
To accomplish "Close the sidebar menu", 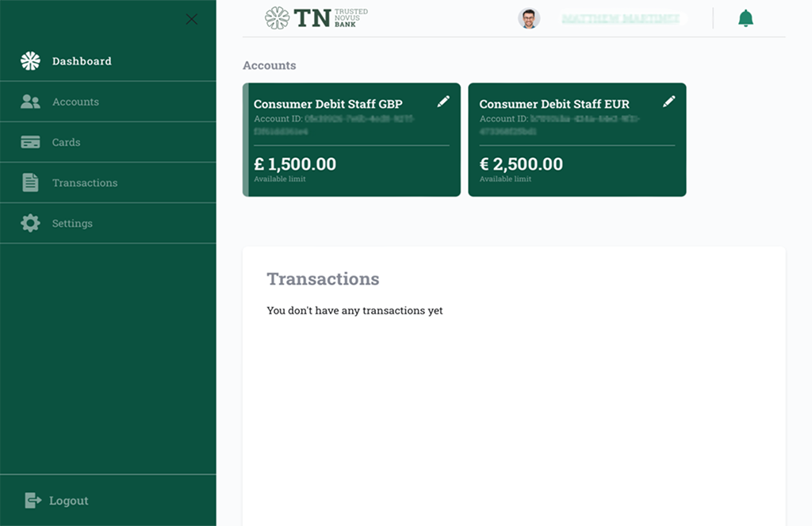I will [191, 19].
